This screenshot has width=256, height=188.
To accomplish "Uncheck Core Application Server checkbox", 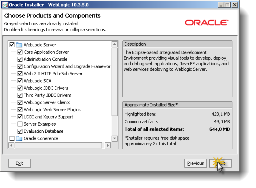I will [20, 52].
